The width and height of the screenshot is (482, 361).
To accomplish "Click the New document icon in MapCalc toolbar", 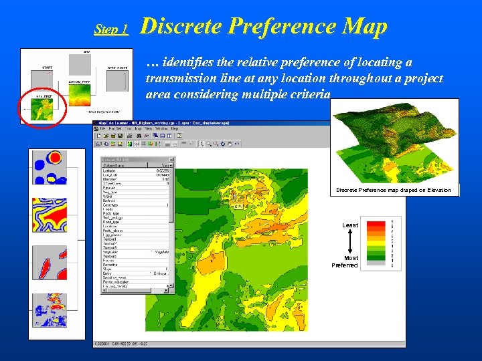I will coord(99,136).
